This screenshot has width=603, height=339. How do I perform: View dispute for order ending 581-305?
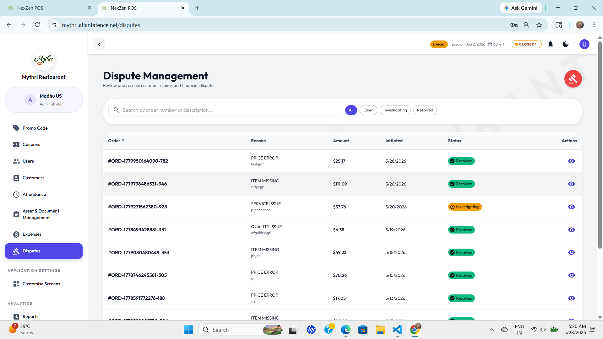click(571, 275)
